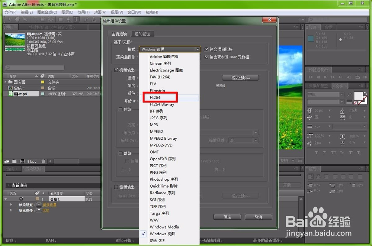This screenshot has height=246, width=372.
Task: Step back one frame in preview panel
Action: pyautogui.click(x=318, y=77)
